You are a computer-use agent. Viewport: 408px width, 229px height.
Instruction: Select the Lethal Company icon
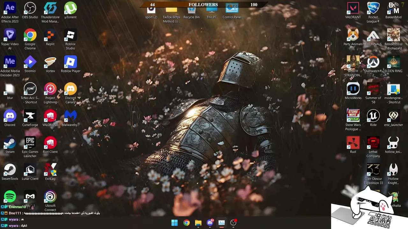[x=373, y=147]
